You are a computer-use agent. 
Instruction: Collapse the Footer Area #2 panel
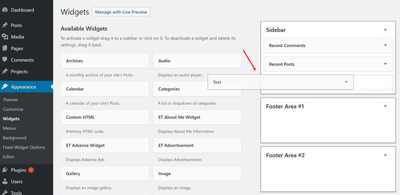point(385,155)
